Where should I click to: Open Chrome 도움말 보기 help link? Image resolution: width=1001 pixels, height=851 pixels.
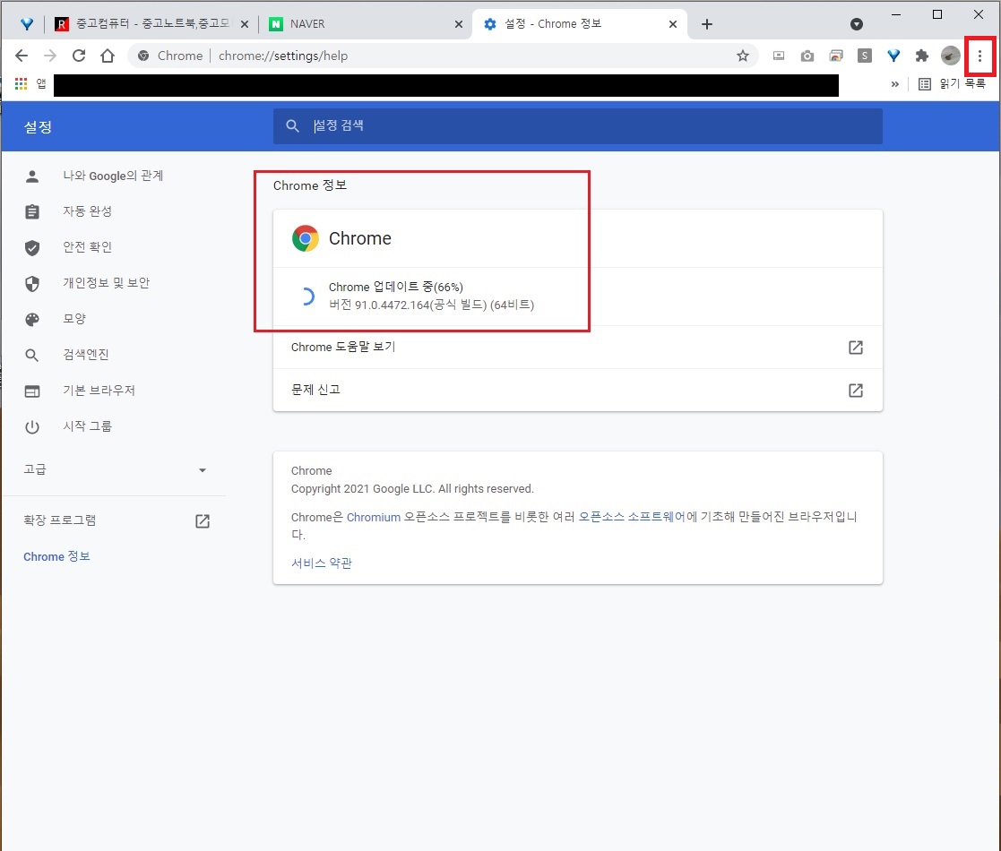(x=578, y=347)
